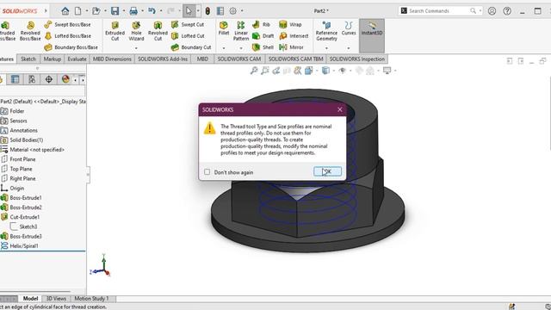
Task: Expand the Curves dropdown arrow
Action: pos(349,48)
